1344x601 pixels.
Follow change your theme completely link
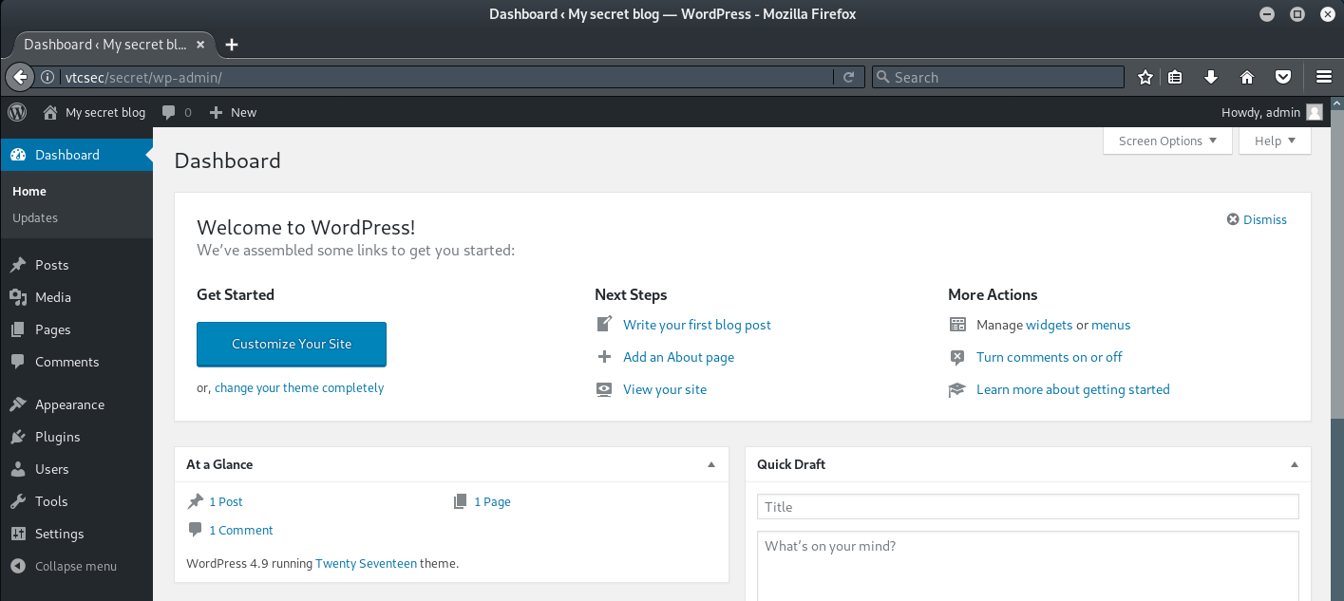click(299, 387)
